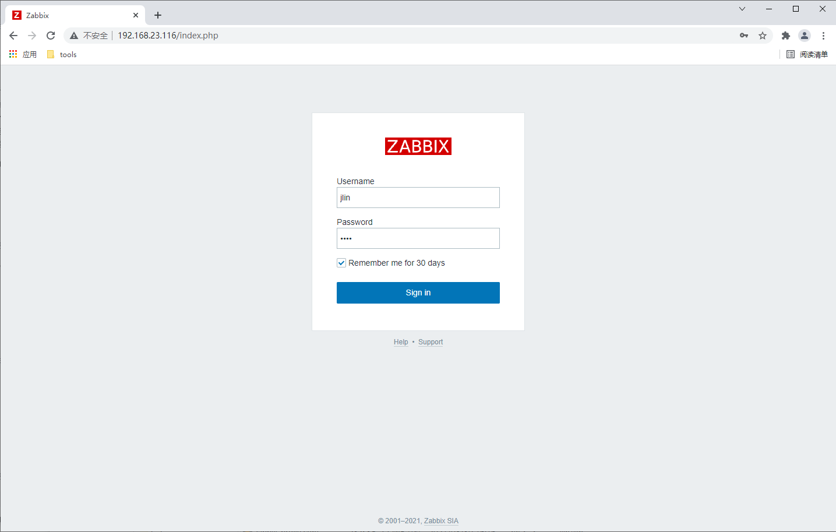Click the 'Remember me for 30 days' label

397,263
